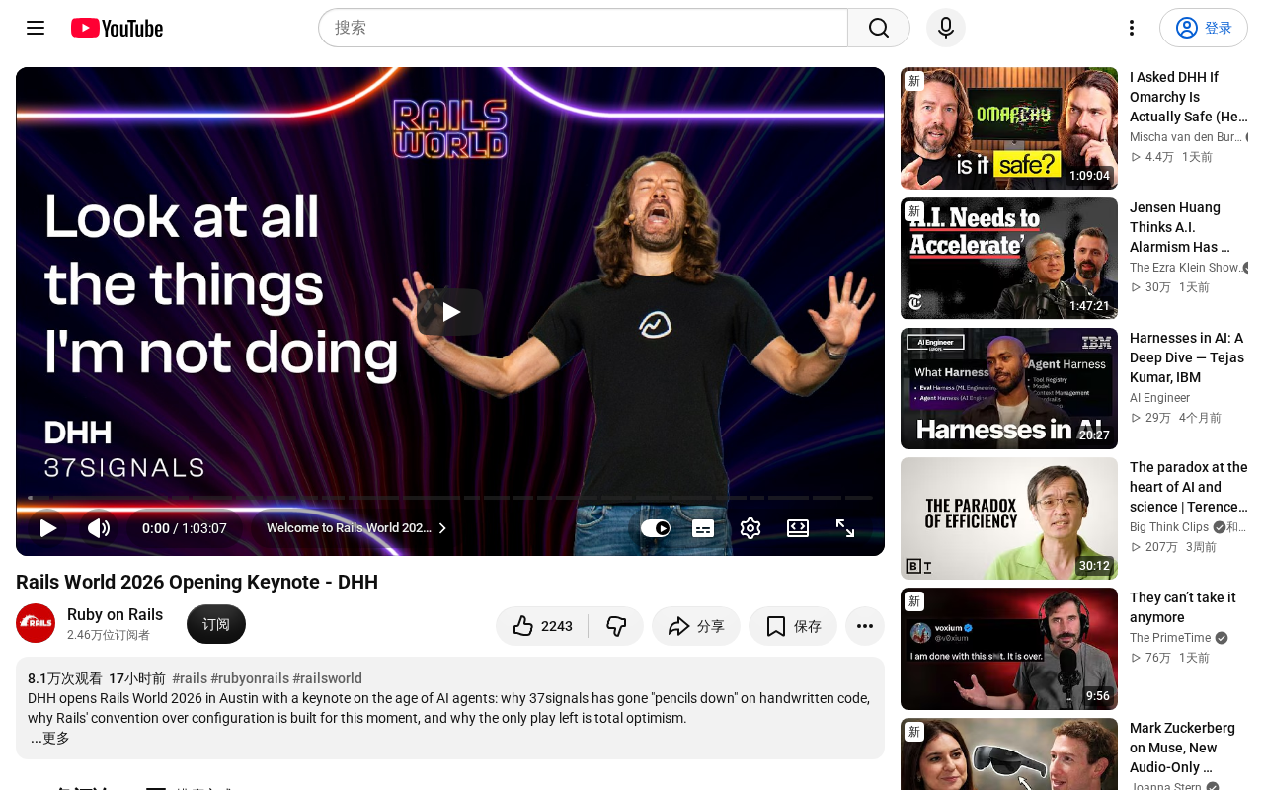Dislike the video
Screen dimensions: 1264x790
click(616, 626)
